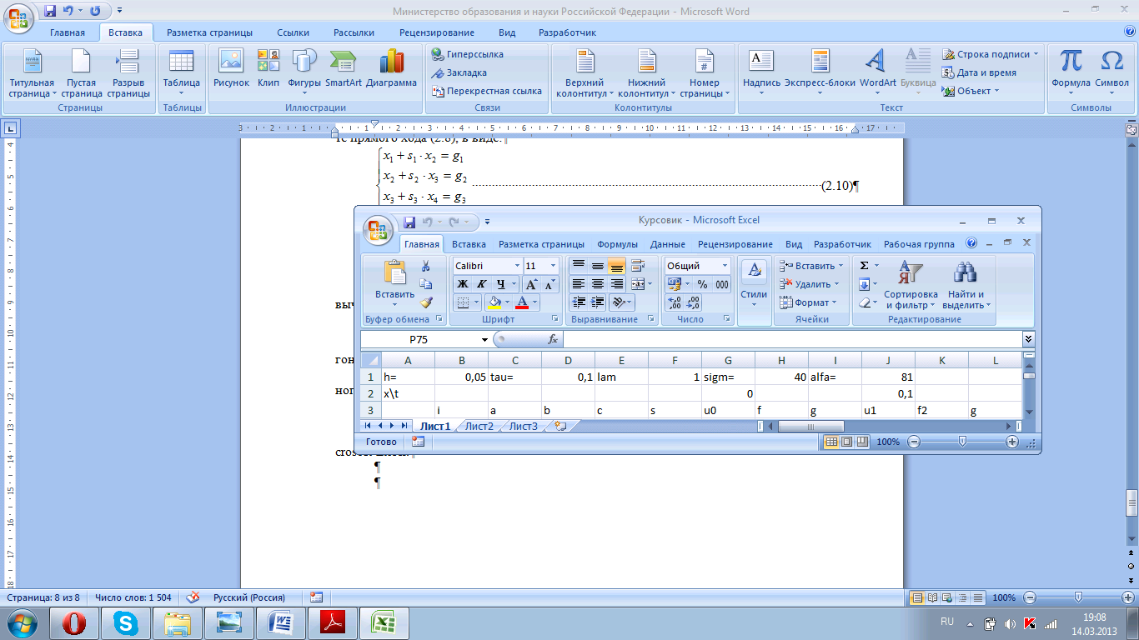
Task: Insert a text box with Надпись
Action: point(761,71)
